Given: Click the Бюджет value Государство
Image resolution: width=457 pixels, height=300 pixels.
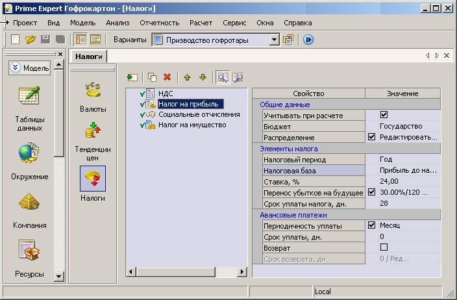Looking at the screenshot, I should (x=401, y=126).
